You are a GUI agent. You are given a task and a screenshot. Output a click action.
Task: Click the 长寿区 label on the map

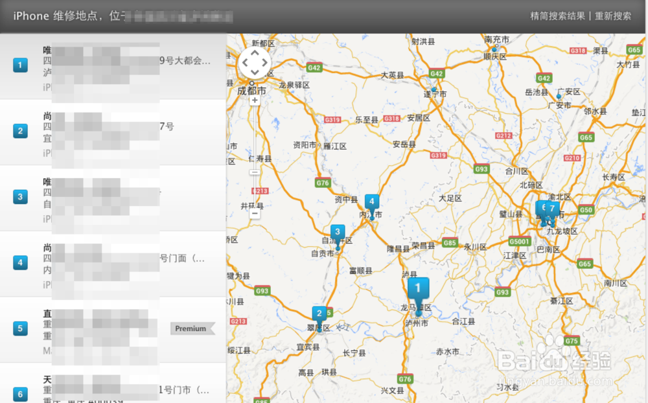tap(614, 177)
